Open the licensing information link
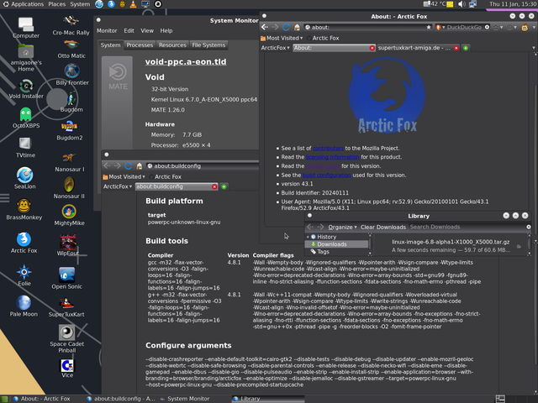Image resolution: width=538 pixels, height=403 pixels. pyautogui.click(x=332, y=157)
